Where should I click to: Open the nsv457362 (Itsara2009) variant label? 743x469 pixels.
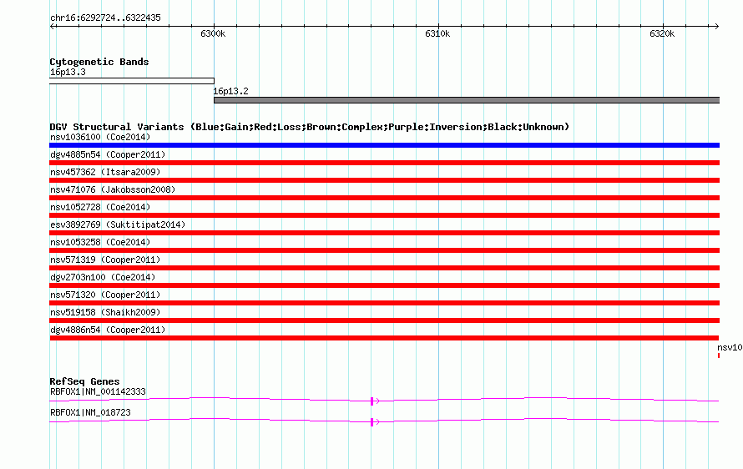coord(105,173)
